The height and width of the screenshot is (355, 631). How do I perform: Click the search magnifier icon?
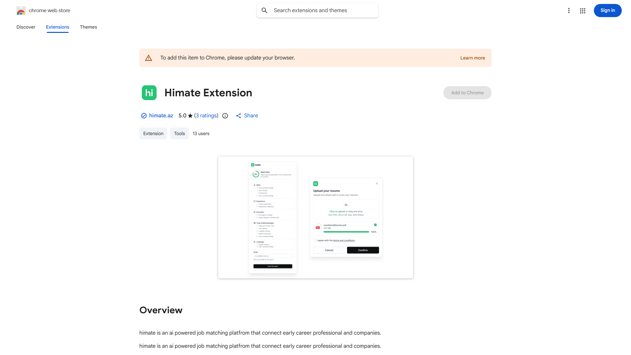pyautogui.click(x=265, y=10)
